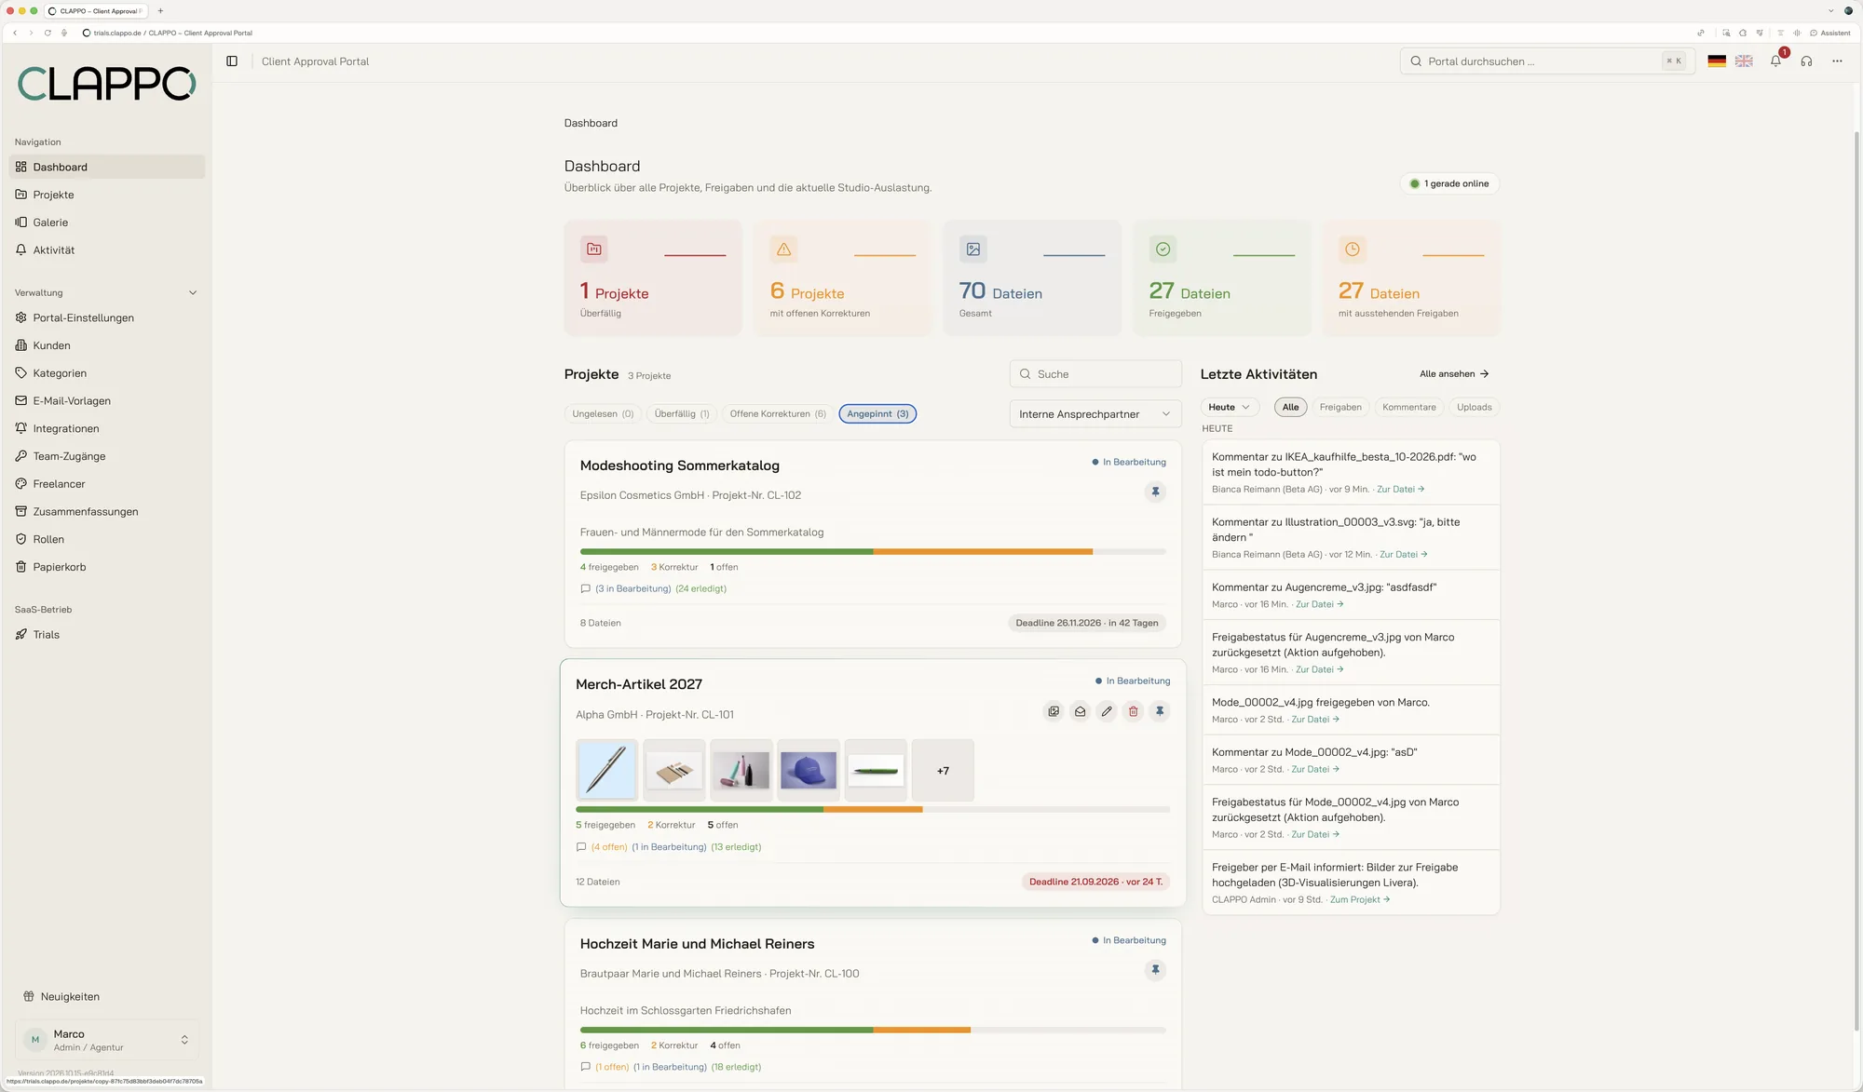Collapse the Verwaltung section chevron

click(193, 293)
